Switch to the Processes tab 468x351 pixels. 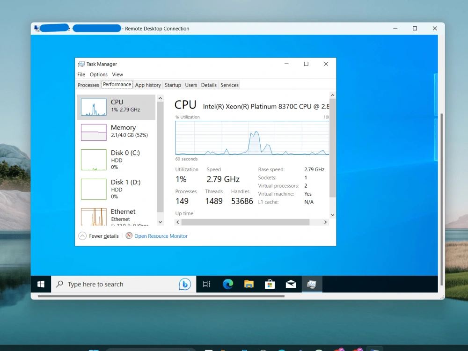[x=88, y=85]
